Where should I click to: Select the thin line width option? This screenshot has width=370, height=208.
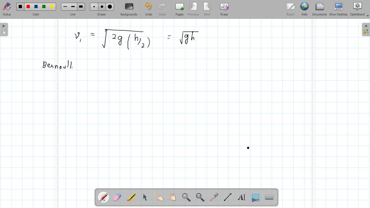[65, 6]
